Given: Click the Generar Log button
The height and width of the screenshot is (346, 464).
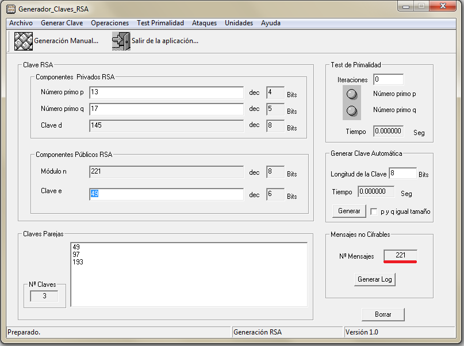Looking at the screenshot, I should click(x=375, y=279).
